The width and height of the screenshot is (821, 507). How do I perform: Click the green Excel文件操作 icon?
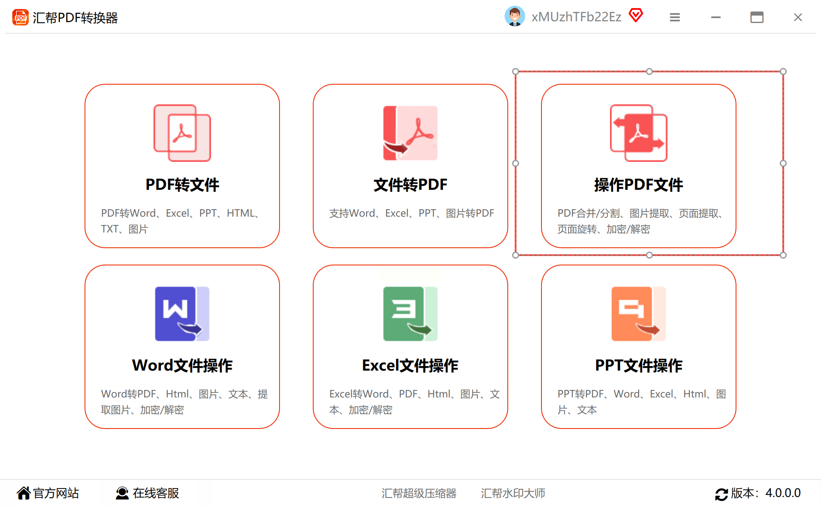pyautogui.click(x=410, y=313)
